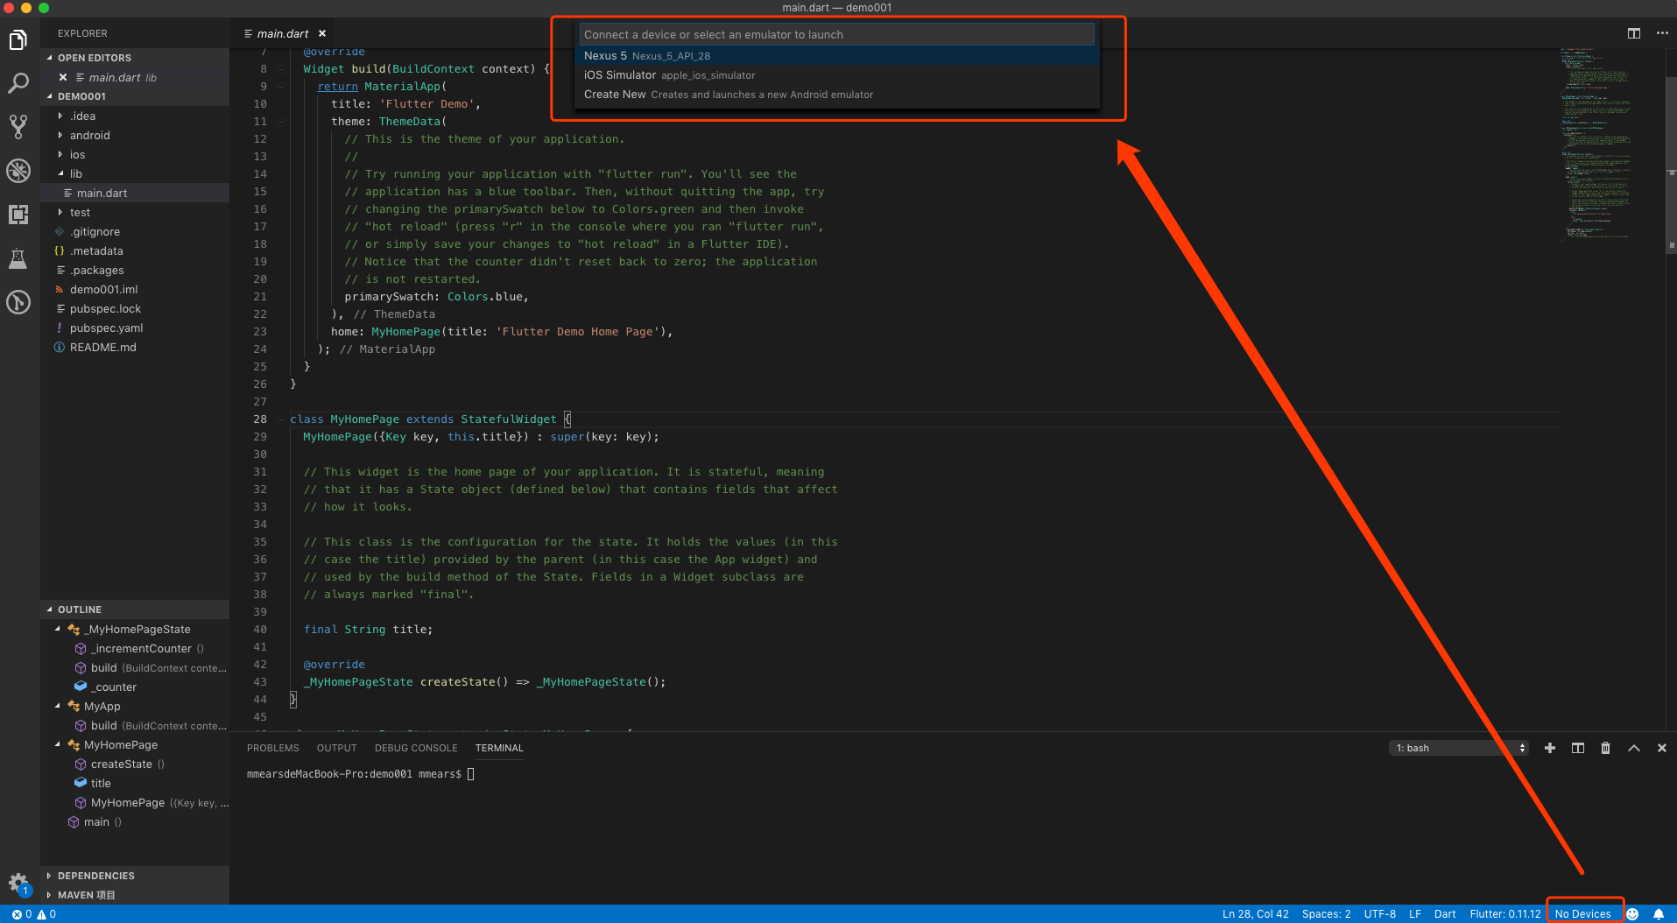This screenshot has height=923, width=1677.
Task: Collapse MyApp class in outline
Action: 58,706
